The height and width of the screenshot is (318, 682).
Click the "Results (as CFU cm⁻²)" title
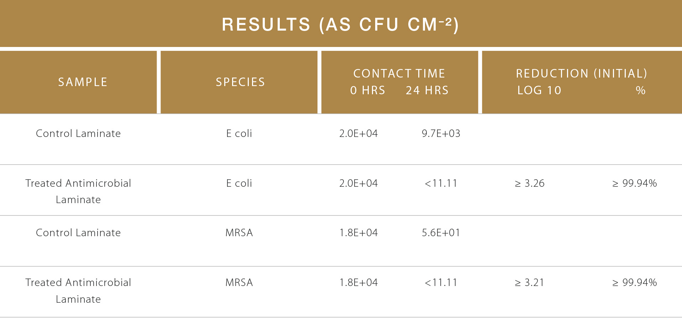[340, 25]
